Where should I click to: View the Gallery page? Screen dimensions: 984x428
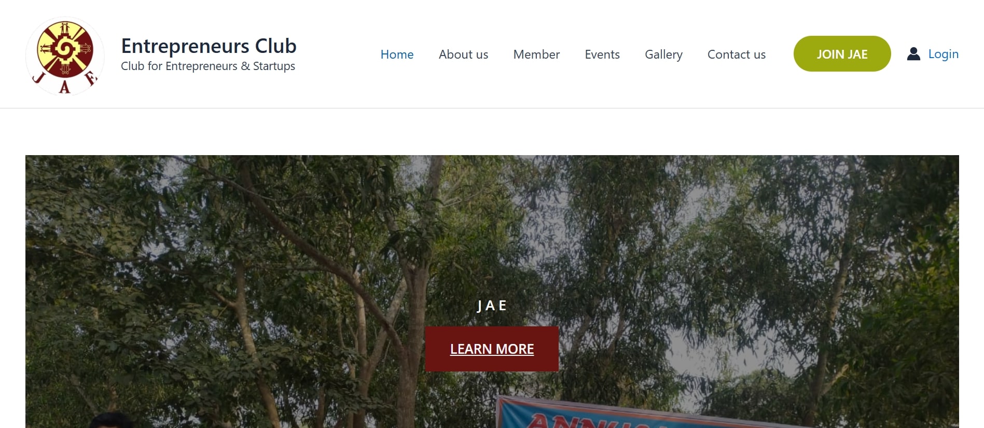click(663, 54)
